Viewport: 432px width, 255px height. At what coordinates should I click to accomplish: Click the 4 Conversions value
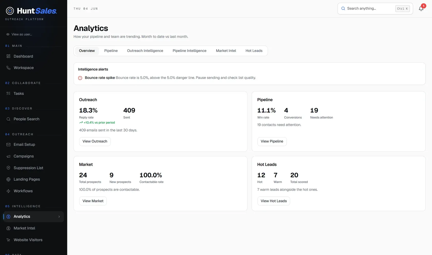[286, 111]
